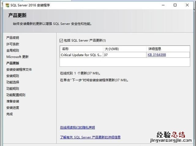Select the 准备安装 step in sidebar
The width and height of the screenshot is (196, 146).
(x=13, y=101)
